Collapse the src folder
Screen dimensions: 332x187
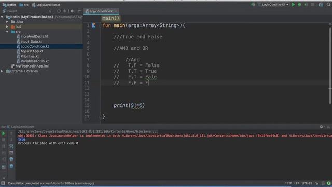(7, 32)
